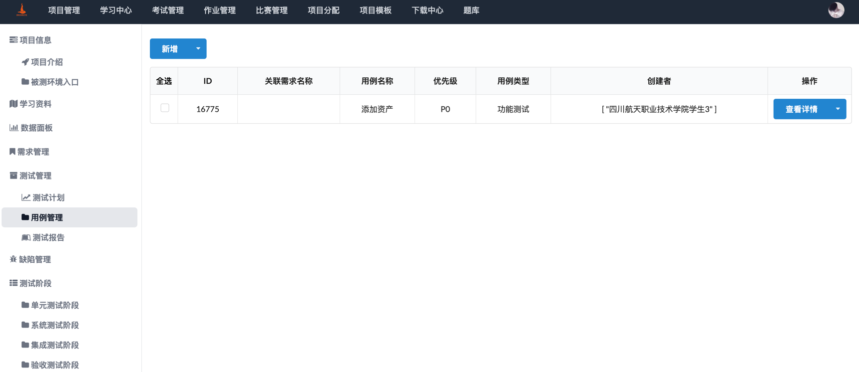Collapse the 测试管理 sidebar section

tap(35, 176)
